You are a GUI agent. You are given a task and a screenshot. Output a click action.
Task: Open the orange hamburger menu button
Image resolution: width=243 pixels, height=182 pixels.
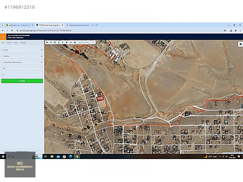[x=3, y=37]
